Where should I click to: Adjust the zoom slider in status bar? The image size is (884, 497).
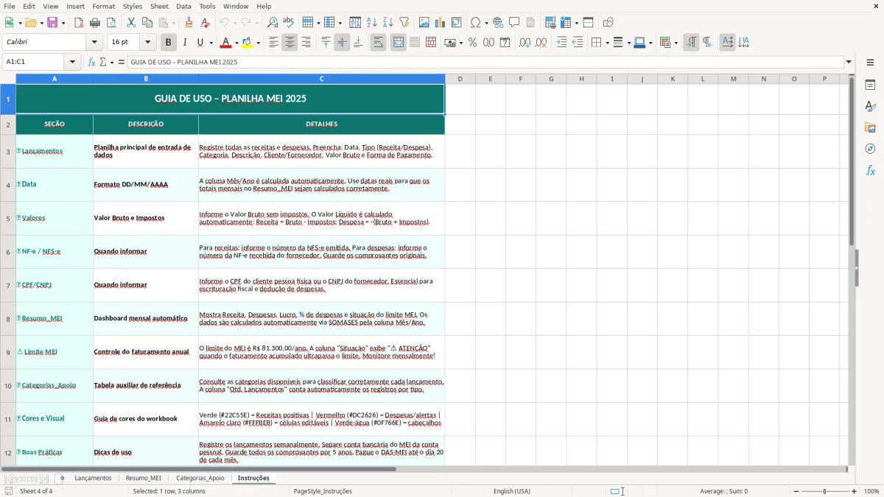click(x=824, y=491)
